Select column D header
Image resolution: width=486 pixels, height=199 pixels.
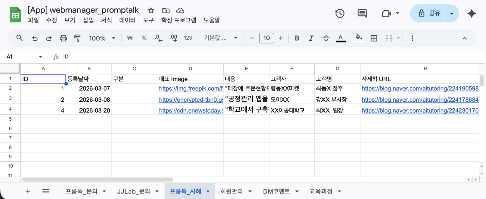click(190, 69)
